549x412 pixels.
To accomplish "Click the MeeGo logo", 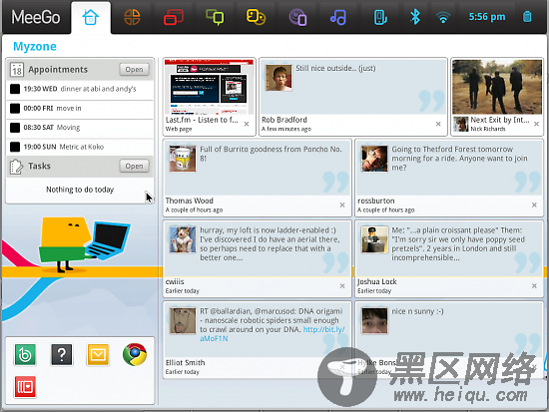I will tap(36, 17).
